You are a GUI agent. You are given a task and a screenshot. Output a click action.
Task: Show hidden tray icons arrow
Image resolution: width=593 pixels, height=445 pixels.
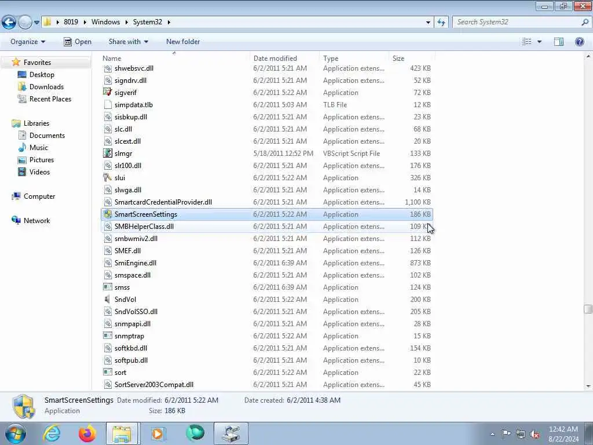[492, 434]
